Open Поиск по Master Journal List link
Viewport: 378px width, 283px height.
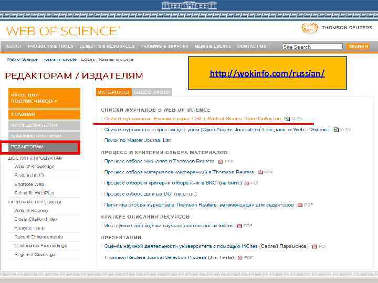[x=138, y=140]
